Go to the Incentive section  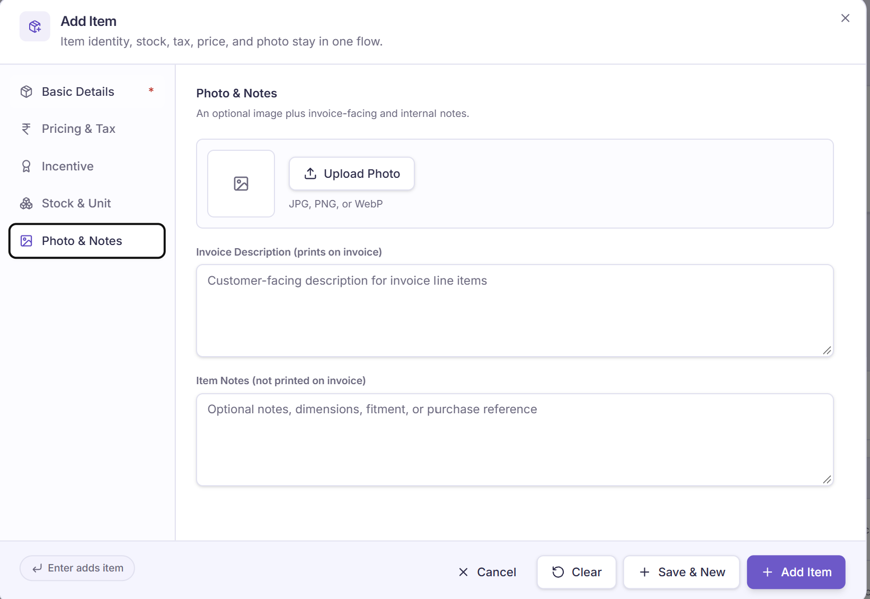coord(87,166)
